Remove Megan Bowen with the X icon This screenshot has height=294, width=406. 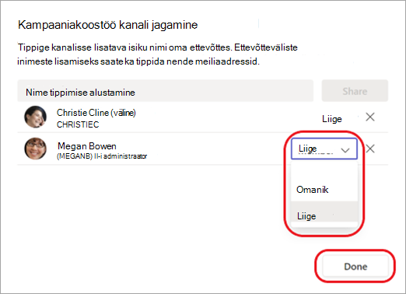pos(370,149)
